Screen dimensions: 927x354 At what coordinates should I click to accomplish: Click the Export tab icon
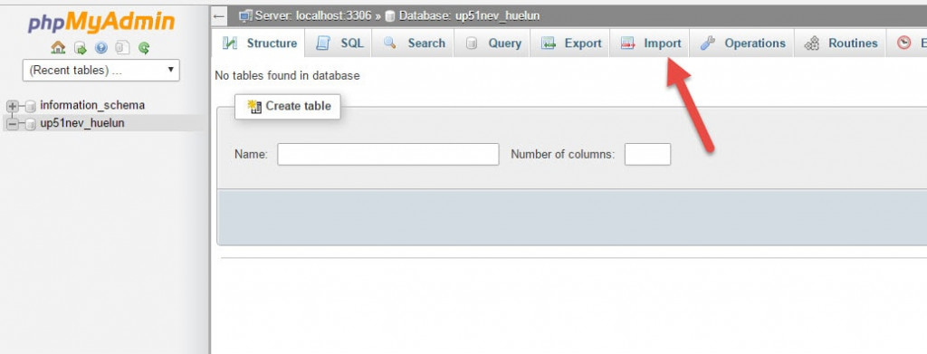549,43
